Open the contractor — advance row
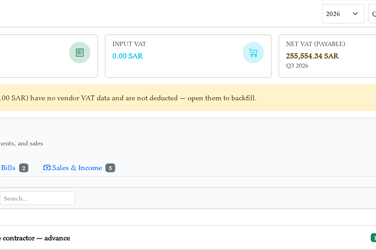This screenshot has height=250, width=376. (188, 238)
